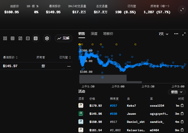Click the 所有者 1,287 (57.7%) stat
Image resolution: width=188 pixels, height=133 pixels.
point(157,9)
